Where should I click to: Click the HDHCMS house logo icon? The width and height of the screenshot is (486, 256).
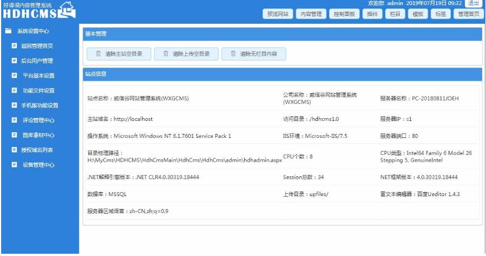(x=67, y=9)
